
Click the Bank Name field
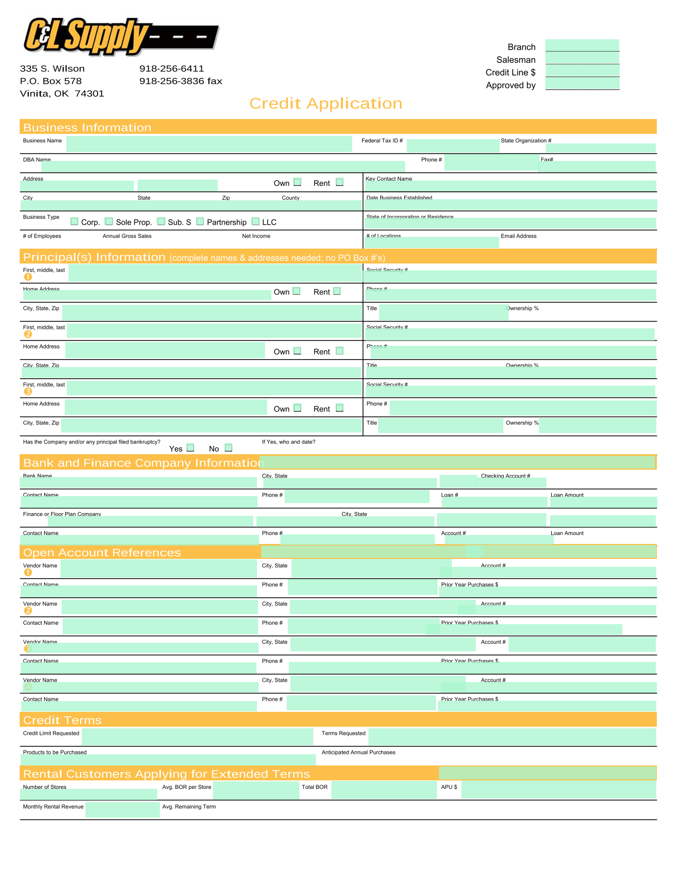(x=139, y=482)
